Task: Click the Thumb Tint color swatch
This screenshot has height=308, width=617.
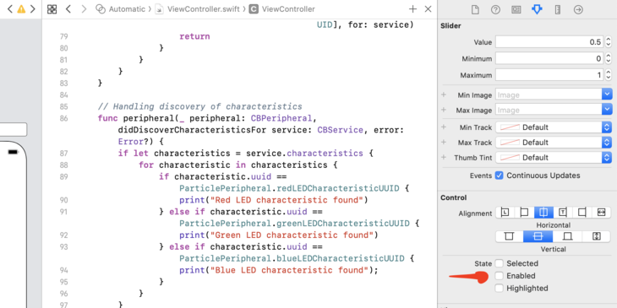Action: 509,158
